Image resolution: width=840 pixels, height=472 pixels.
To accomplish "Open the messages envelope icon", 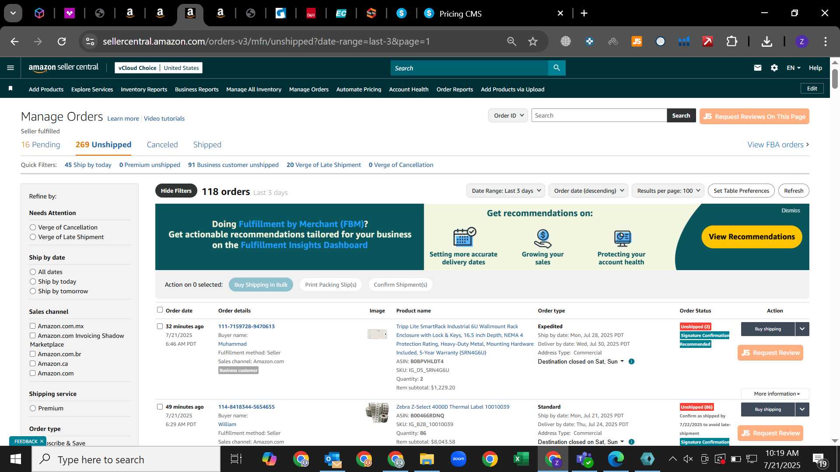I will click(758, 68).
